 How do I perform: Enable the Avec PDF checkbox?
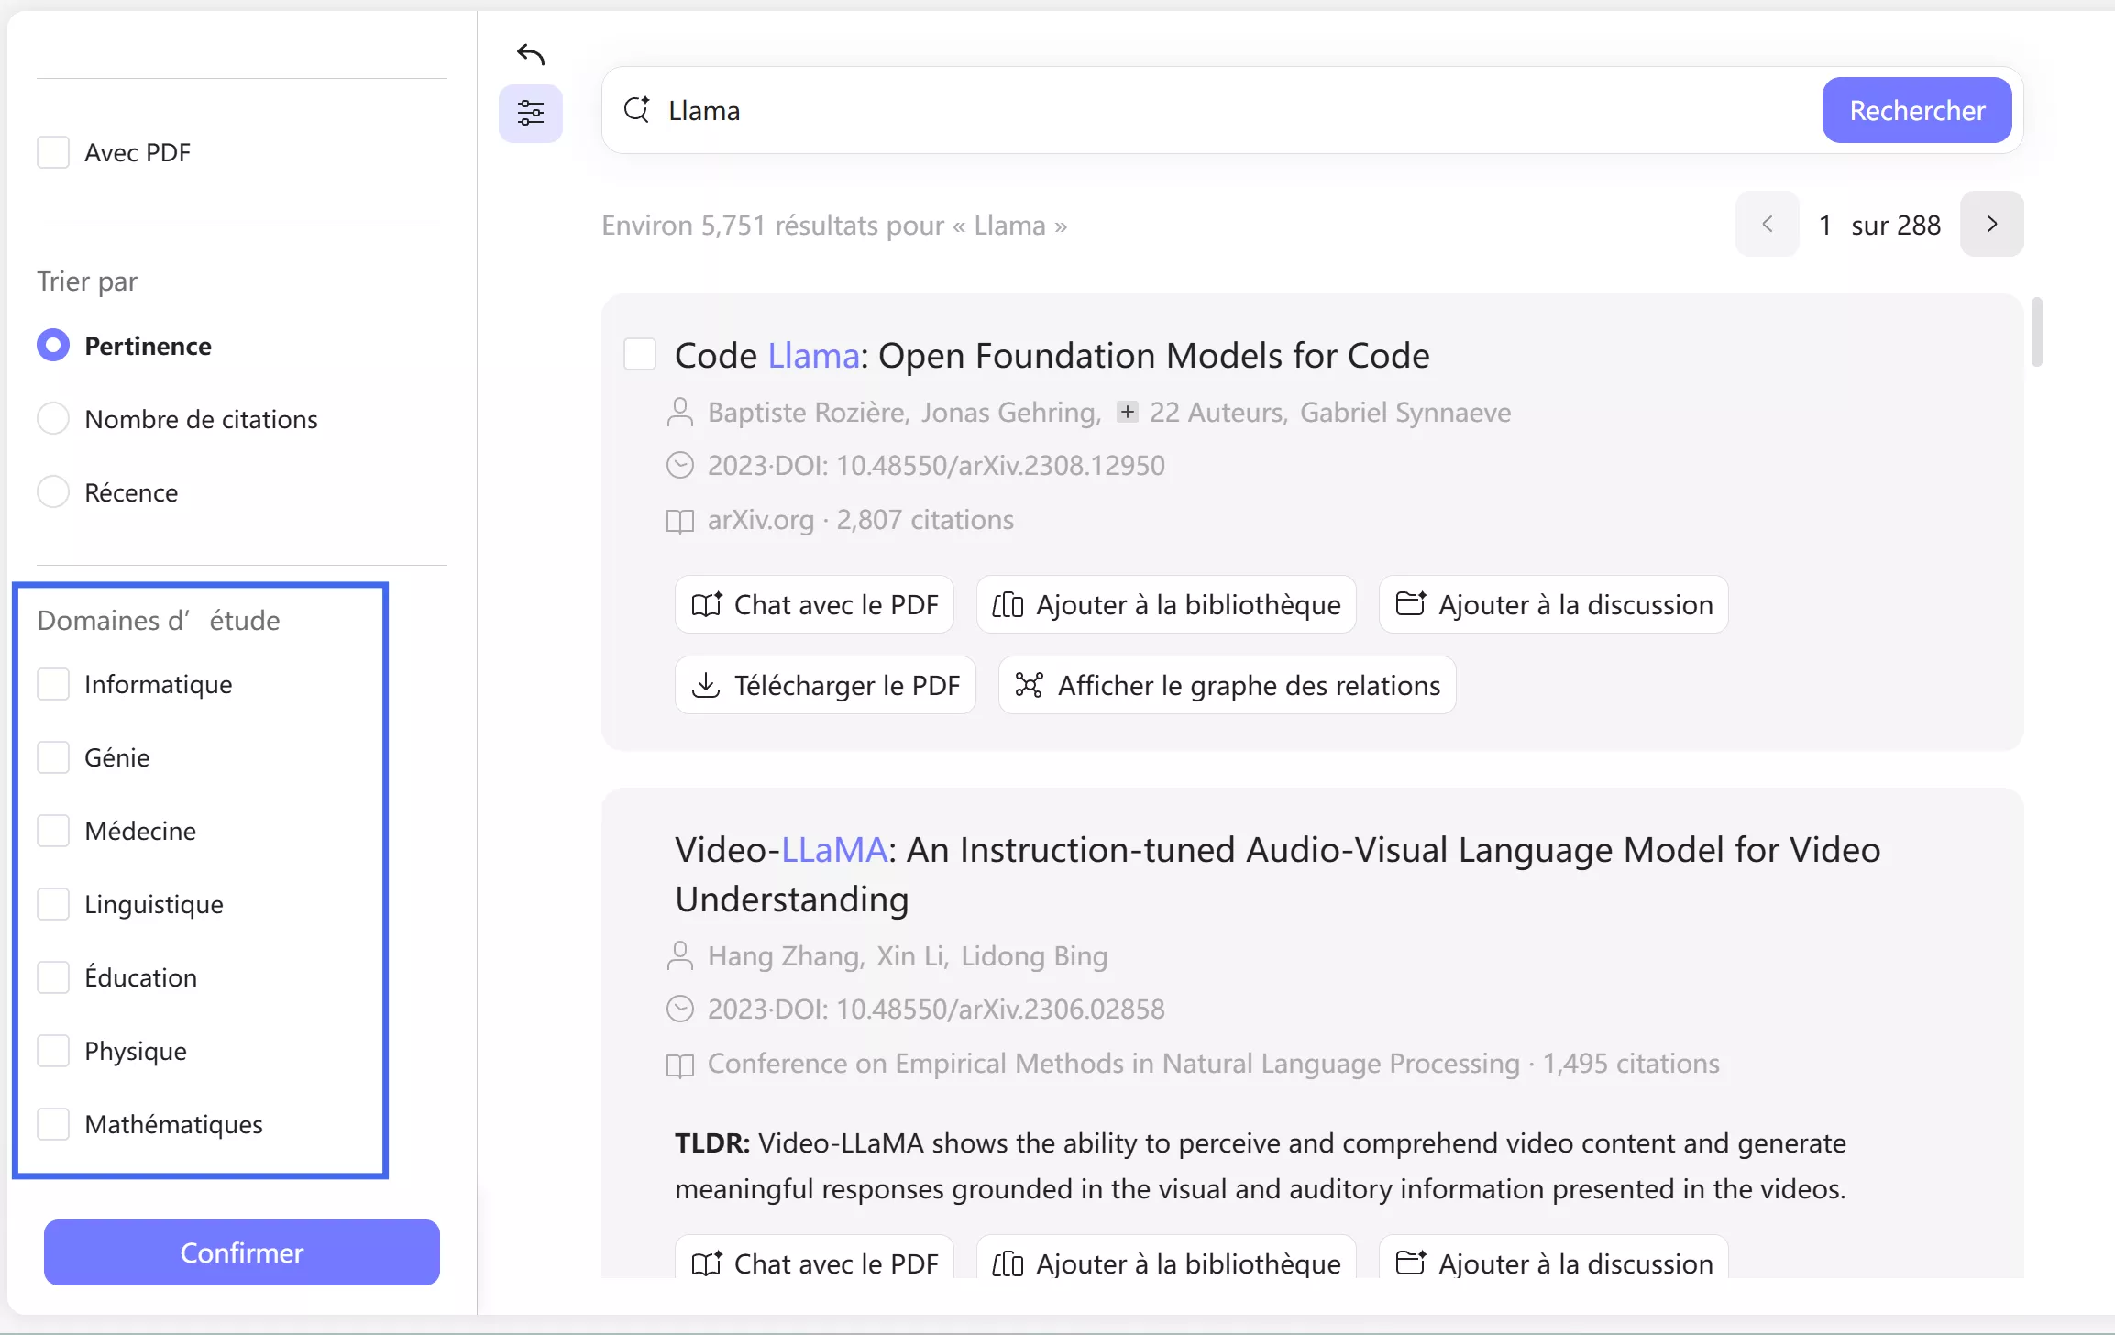[x=53, y=152]
